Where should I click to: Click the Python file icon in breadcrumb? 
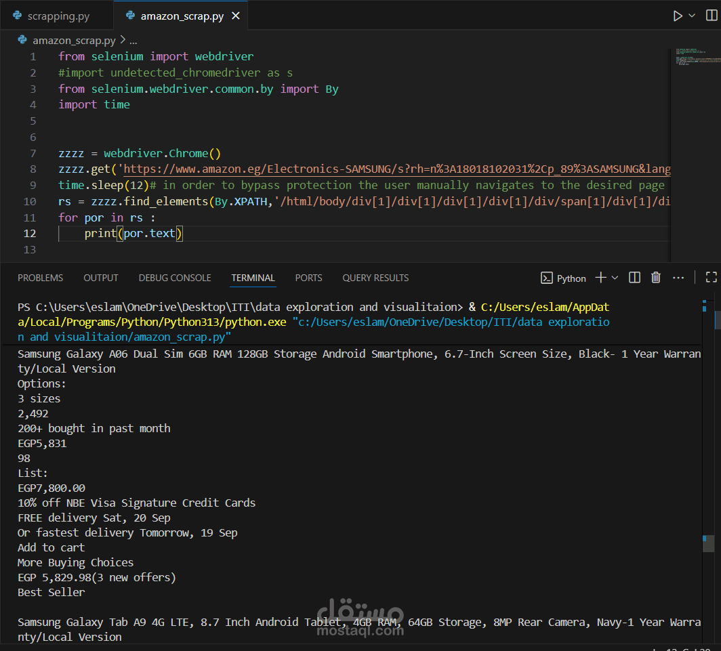[x=22, y=40]
